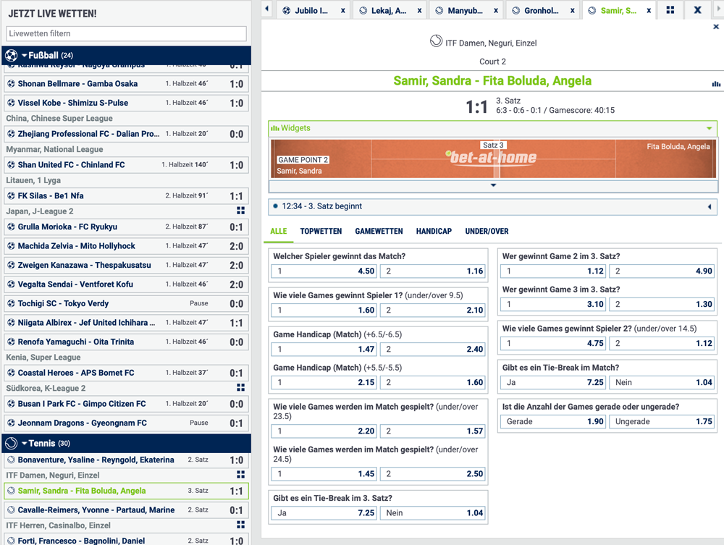
Task: Expand the live tracker with the down arrow
Action: 493,185
